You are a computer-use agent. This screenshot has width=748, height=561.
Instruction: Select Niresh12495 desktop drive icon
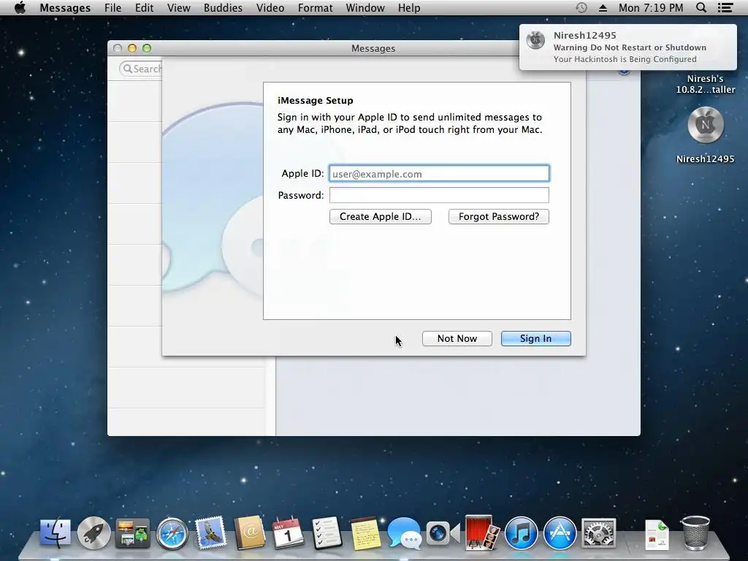tap(706, 125)
